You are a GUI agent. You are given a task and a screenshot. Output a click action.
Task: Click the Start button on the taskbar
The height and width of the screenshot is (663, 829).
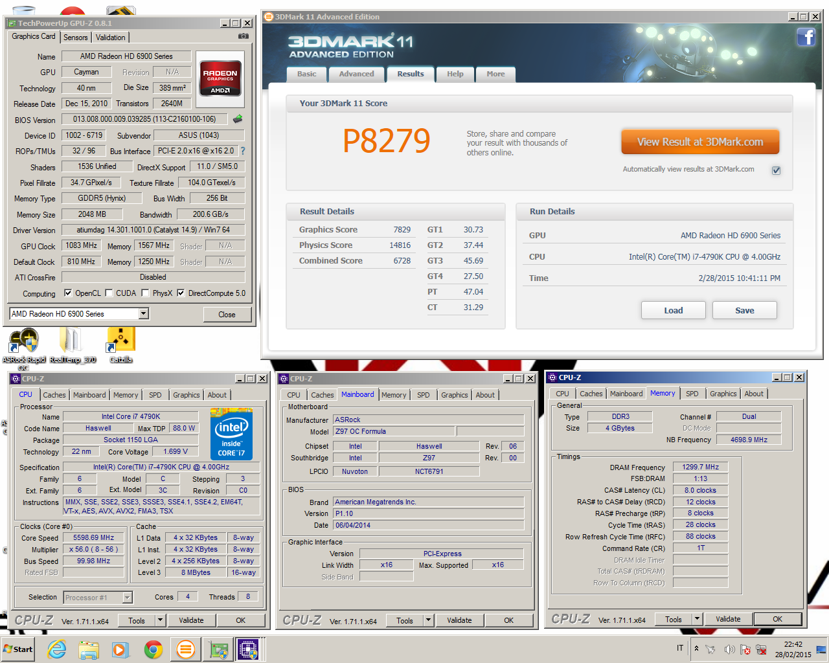click(x=18, y=649)
